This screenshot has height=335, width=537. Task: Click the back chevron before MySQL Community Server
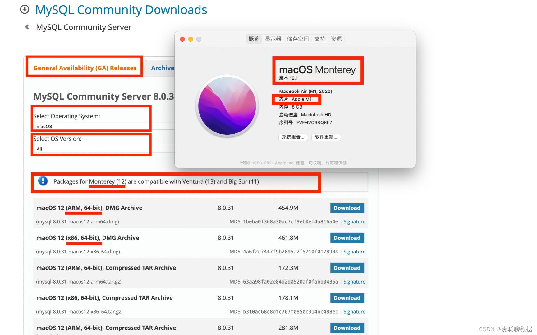point(27,27)
